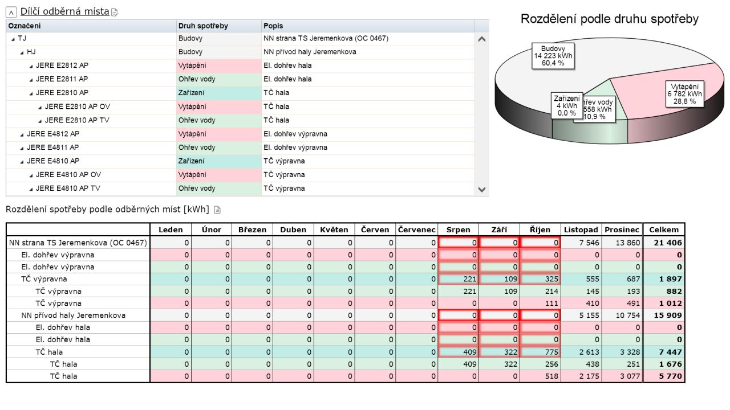Click the list's scroll-down arrow
Screen dimensions: 730x410
[482, 190]
